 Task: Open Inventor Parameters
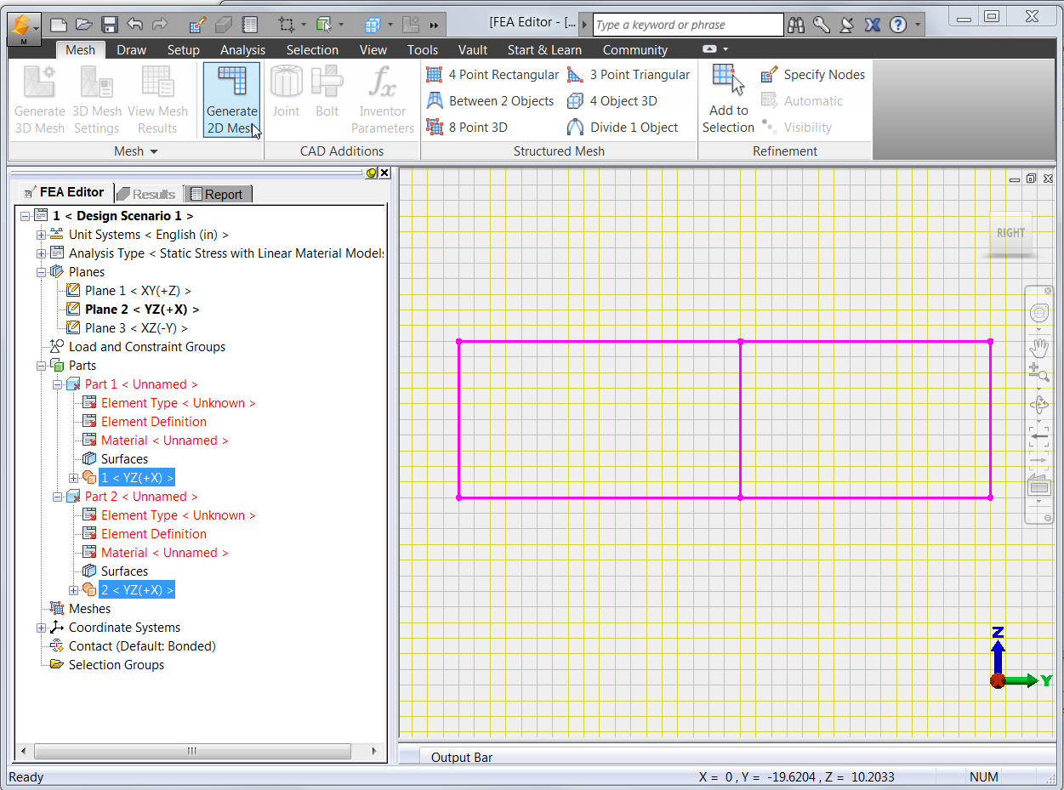point(382,99)
